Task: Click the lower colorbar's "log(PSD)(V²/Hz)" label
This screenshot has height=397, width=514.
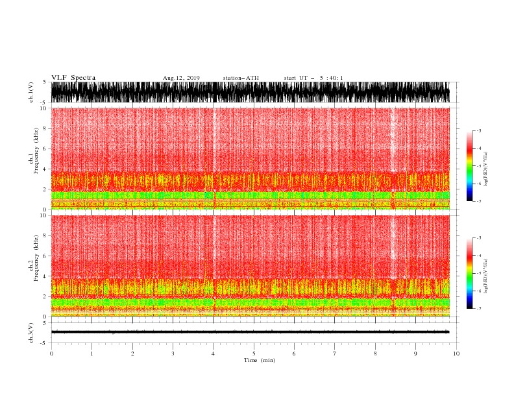Action: (x=485, y=276)
